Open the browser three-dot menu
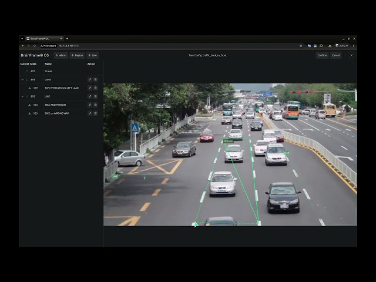 click(353, 46)
